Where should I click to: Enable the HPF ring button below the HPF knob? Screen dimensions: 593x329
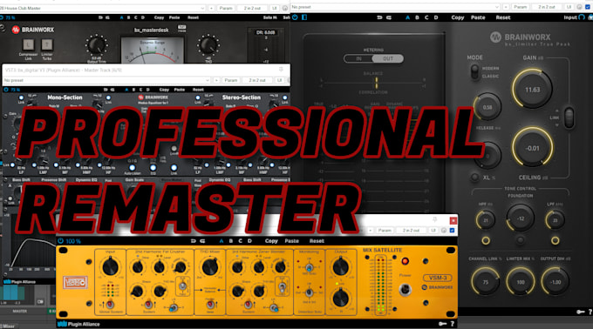click(486, 240)
